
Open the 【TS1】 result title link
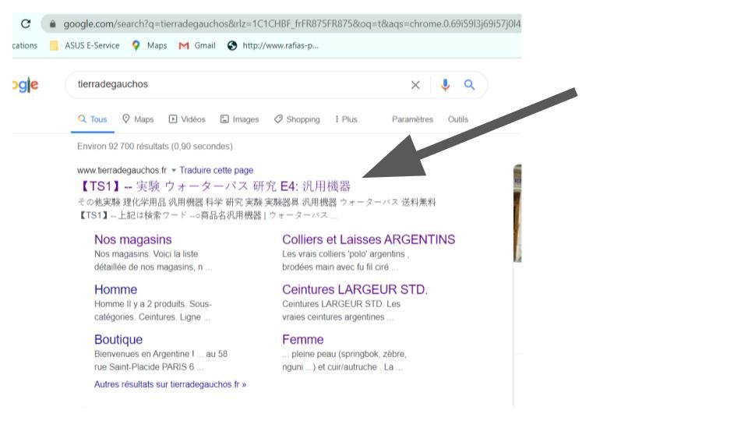pyautogui.click(x=214, y=186)
